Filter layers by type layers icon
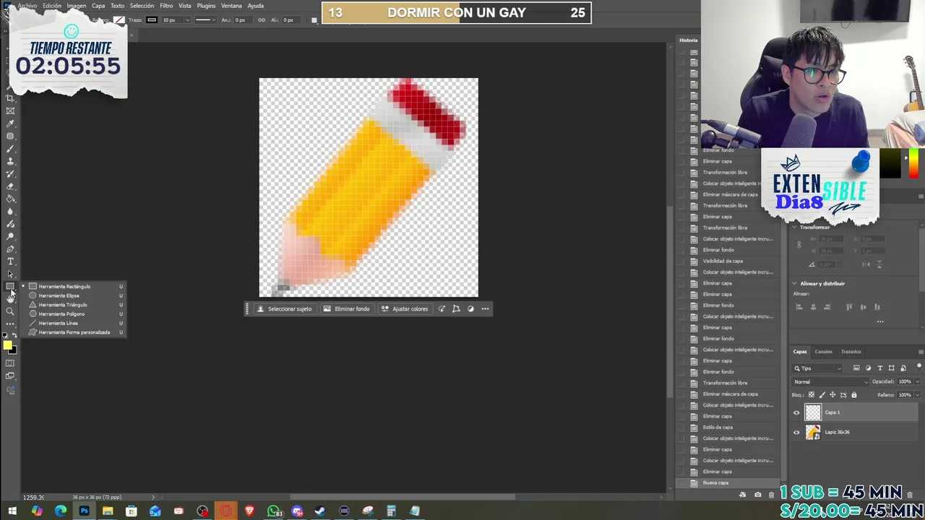925x520 pixels. coord(879,368)
